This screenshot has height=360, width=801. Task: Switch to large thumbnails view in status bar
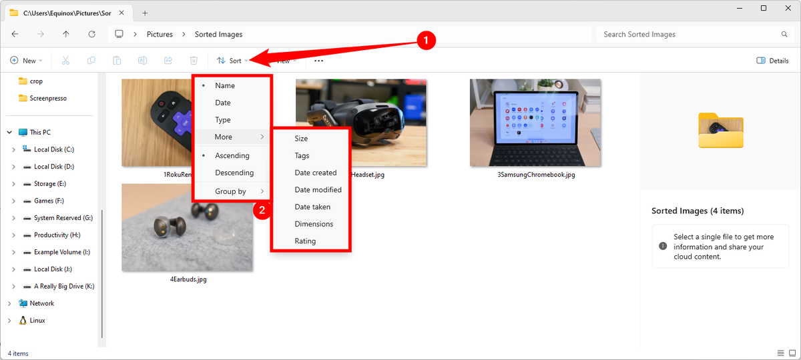[x=792, y=353]
